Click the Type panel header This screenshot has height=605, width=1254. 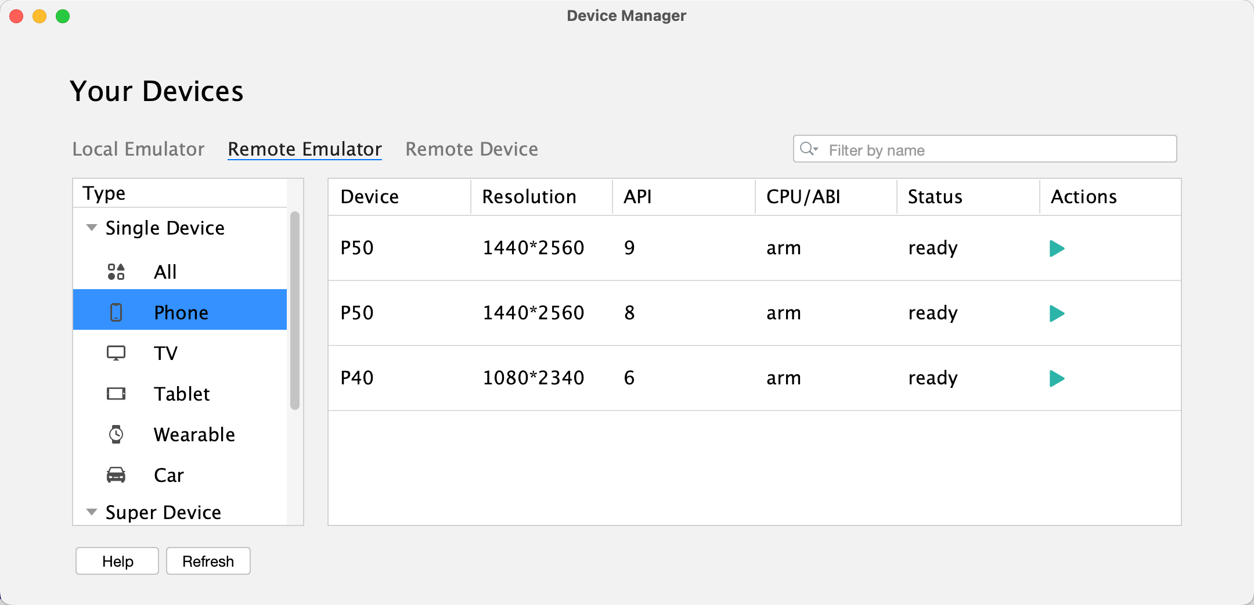[180, 193]
